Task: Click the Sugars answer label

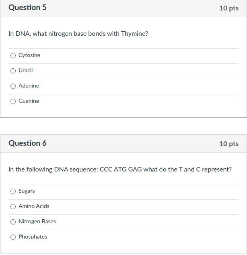Action: tap(27, 191)
